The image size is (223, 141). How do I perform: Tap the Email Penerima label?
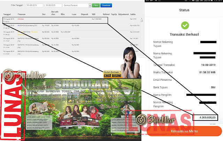(162, 80)
